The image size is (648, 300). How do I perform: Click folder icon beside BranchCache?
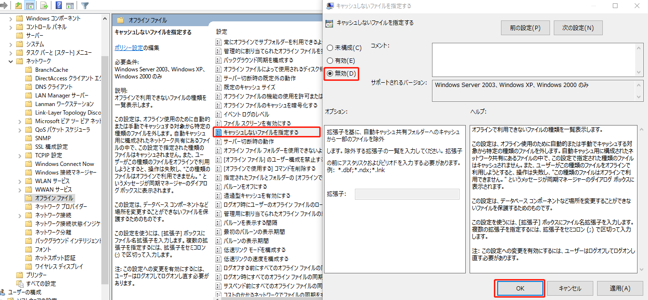tap(29, 70)
